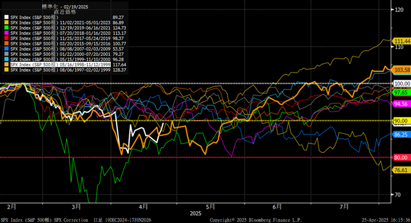Click legend value 89.27

(118, 17)
